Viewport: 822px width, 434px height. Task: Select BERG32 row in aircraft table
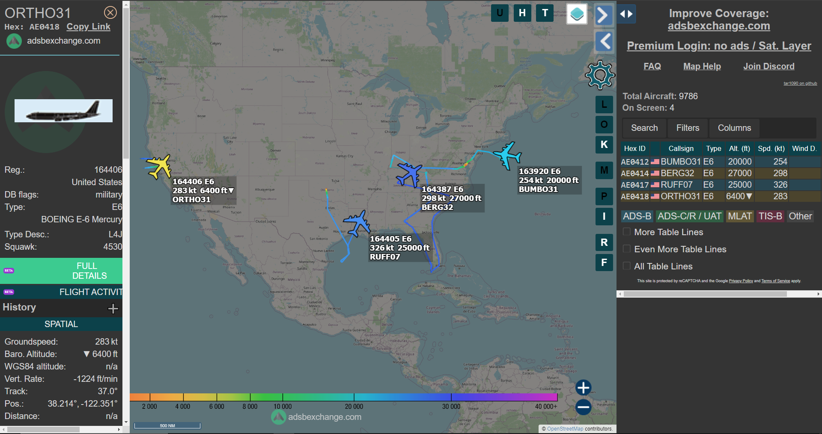(x=721, y=173)
